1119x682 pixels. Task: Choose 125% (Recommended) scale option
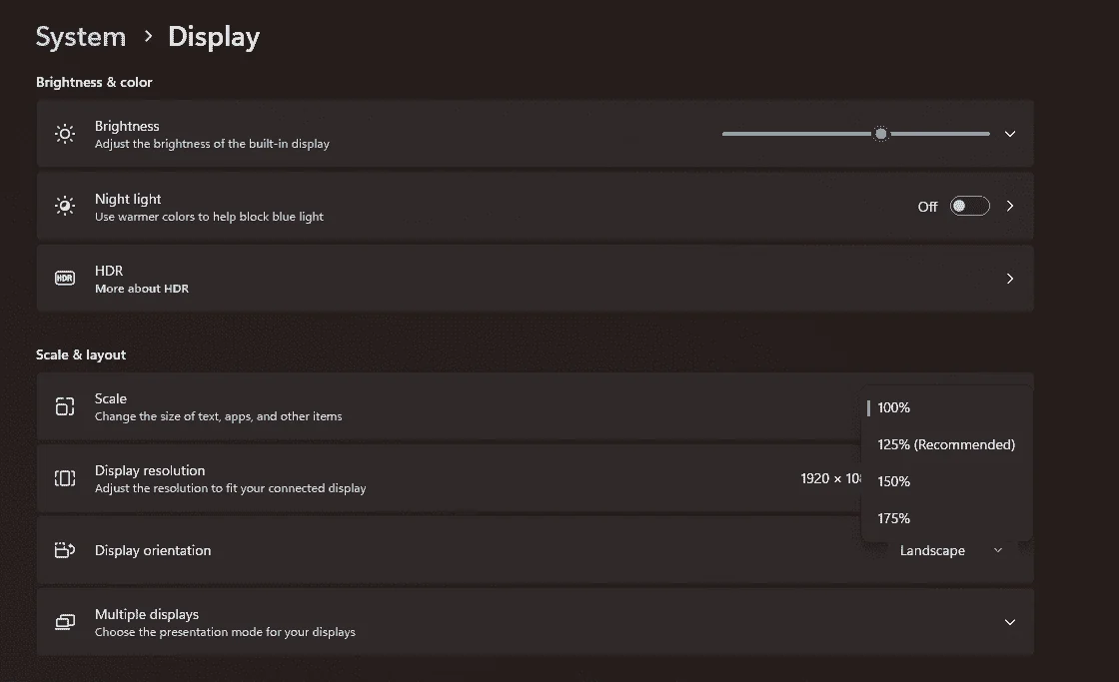click(946, 444)
